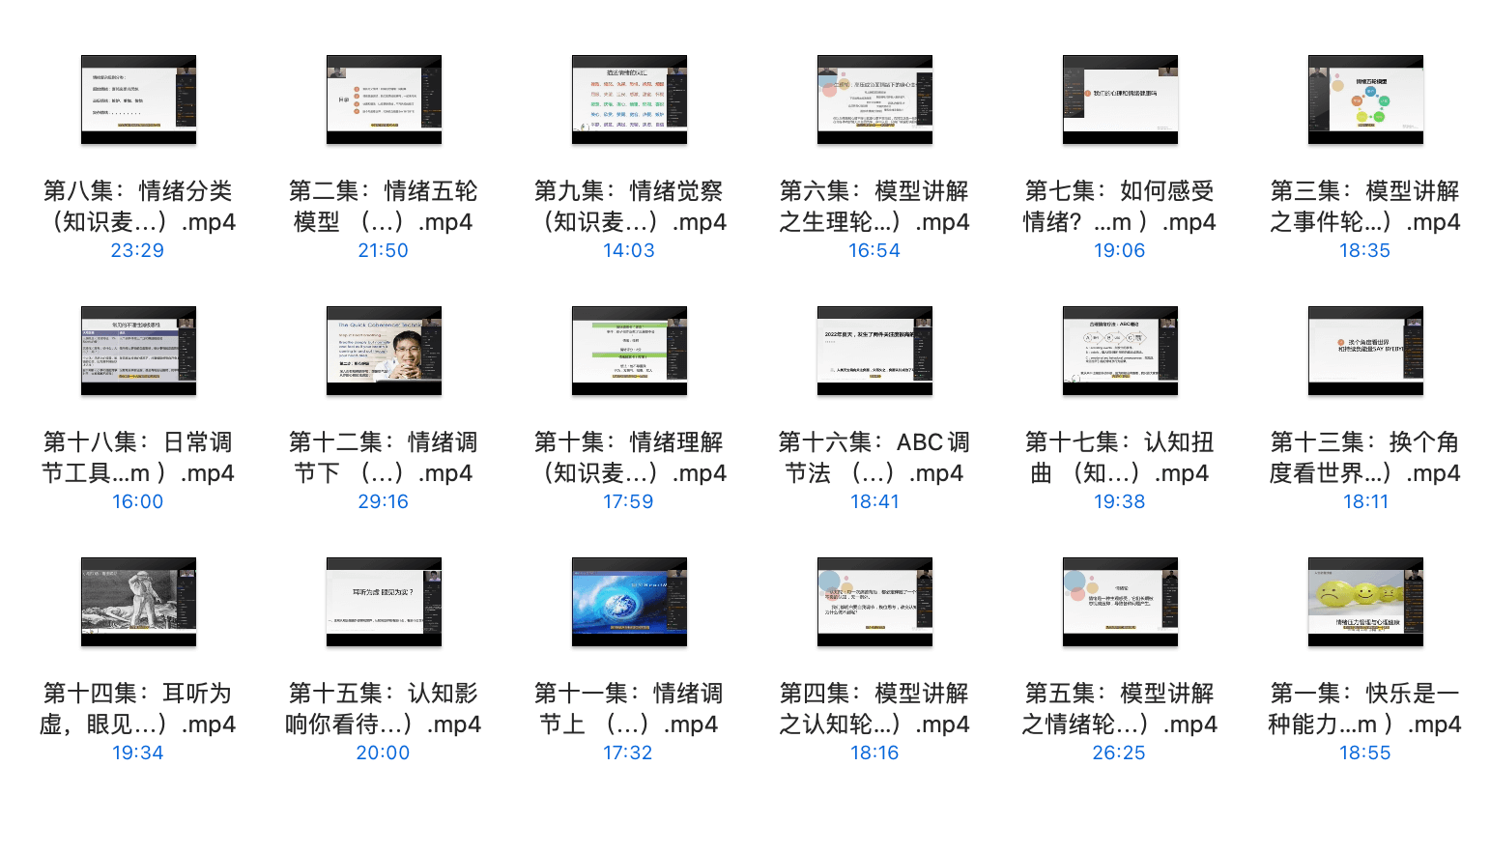1490x852 pixels.
Task: Select the 第八集 情绪分类 video thumbnail
Action: [138, 99]
